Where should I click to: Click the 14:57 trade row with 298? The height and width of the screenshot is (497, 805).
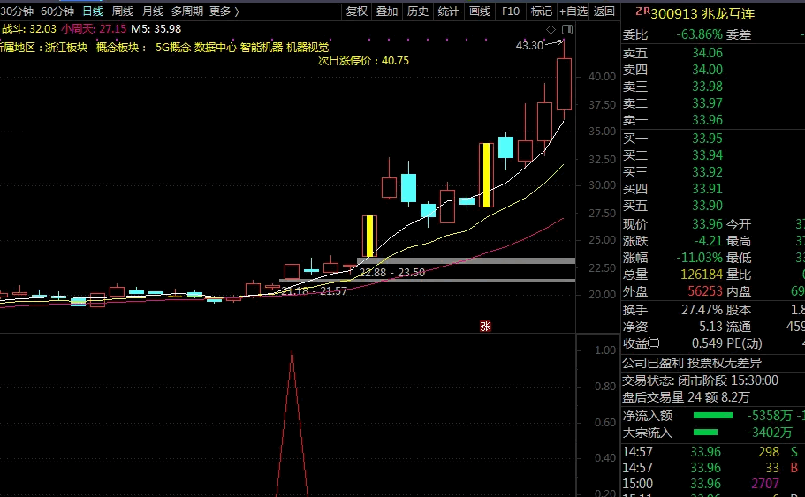711,452
